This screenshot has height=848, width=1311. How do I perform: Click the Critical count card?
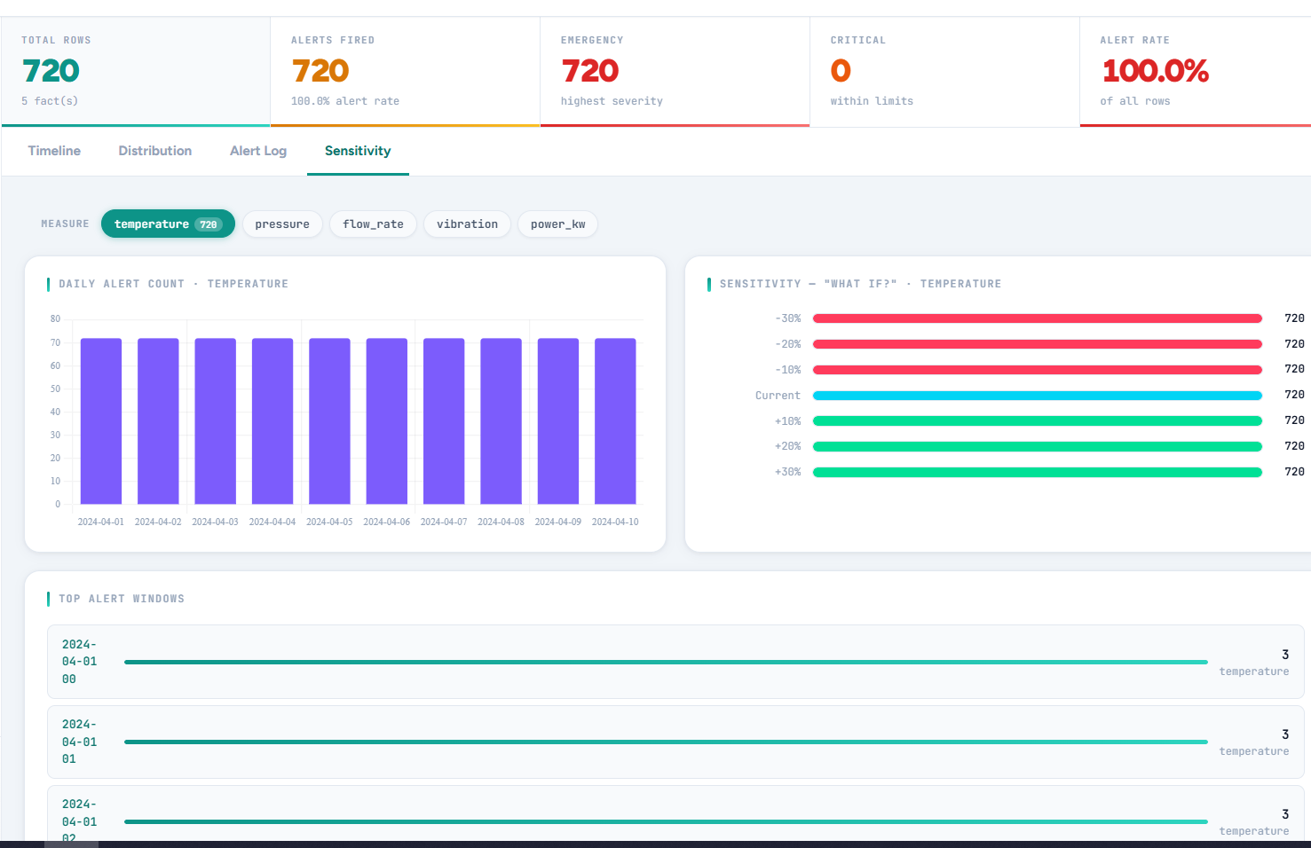pos(944,71)
